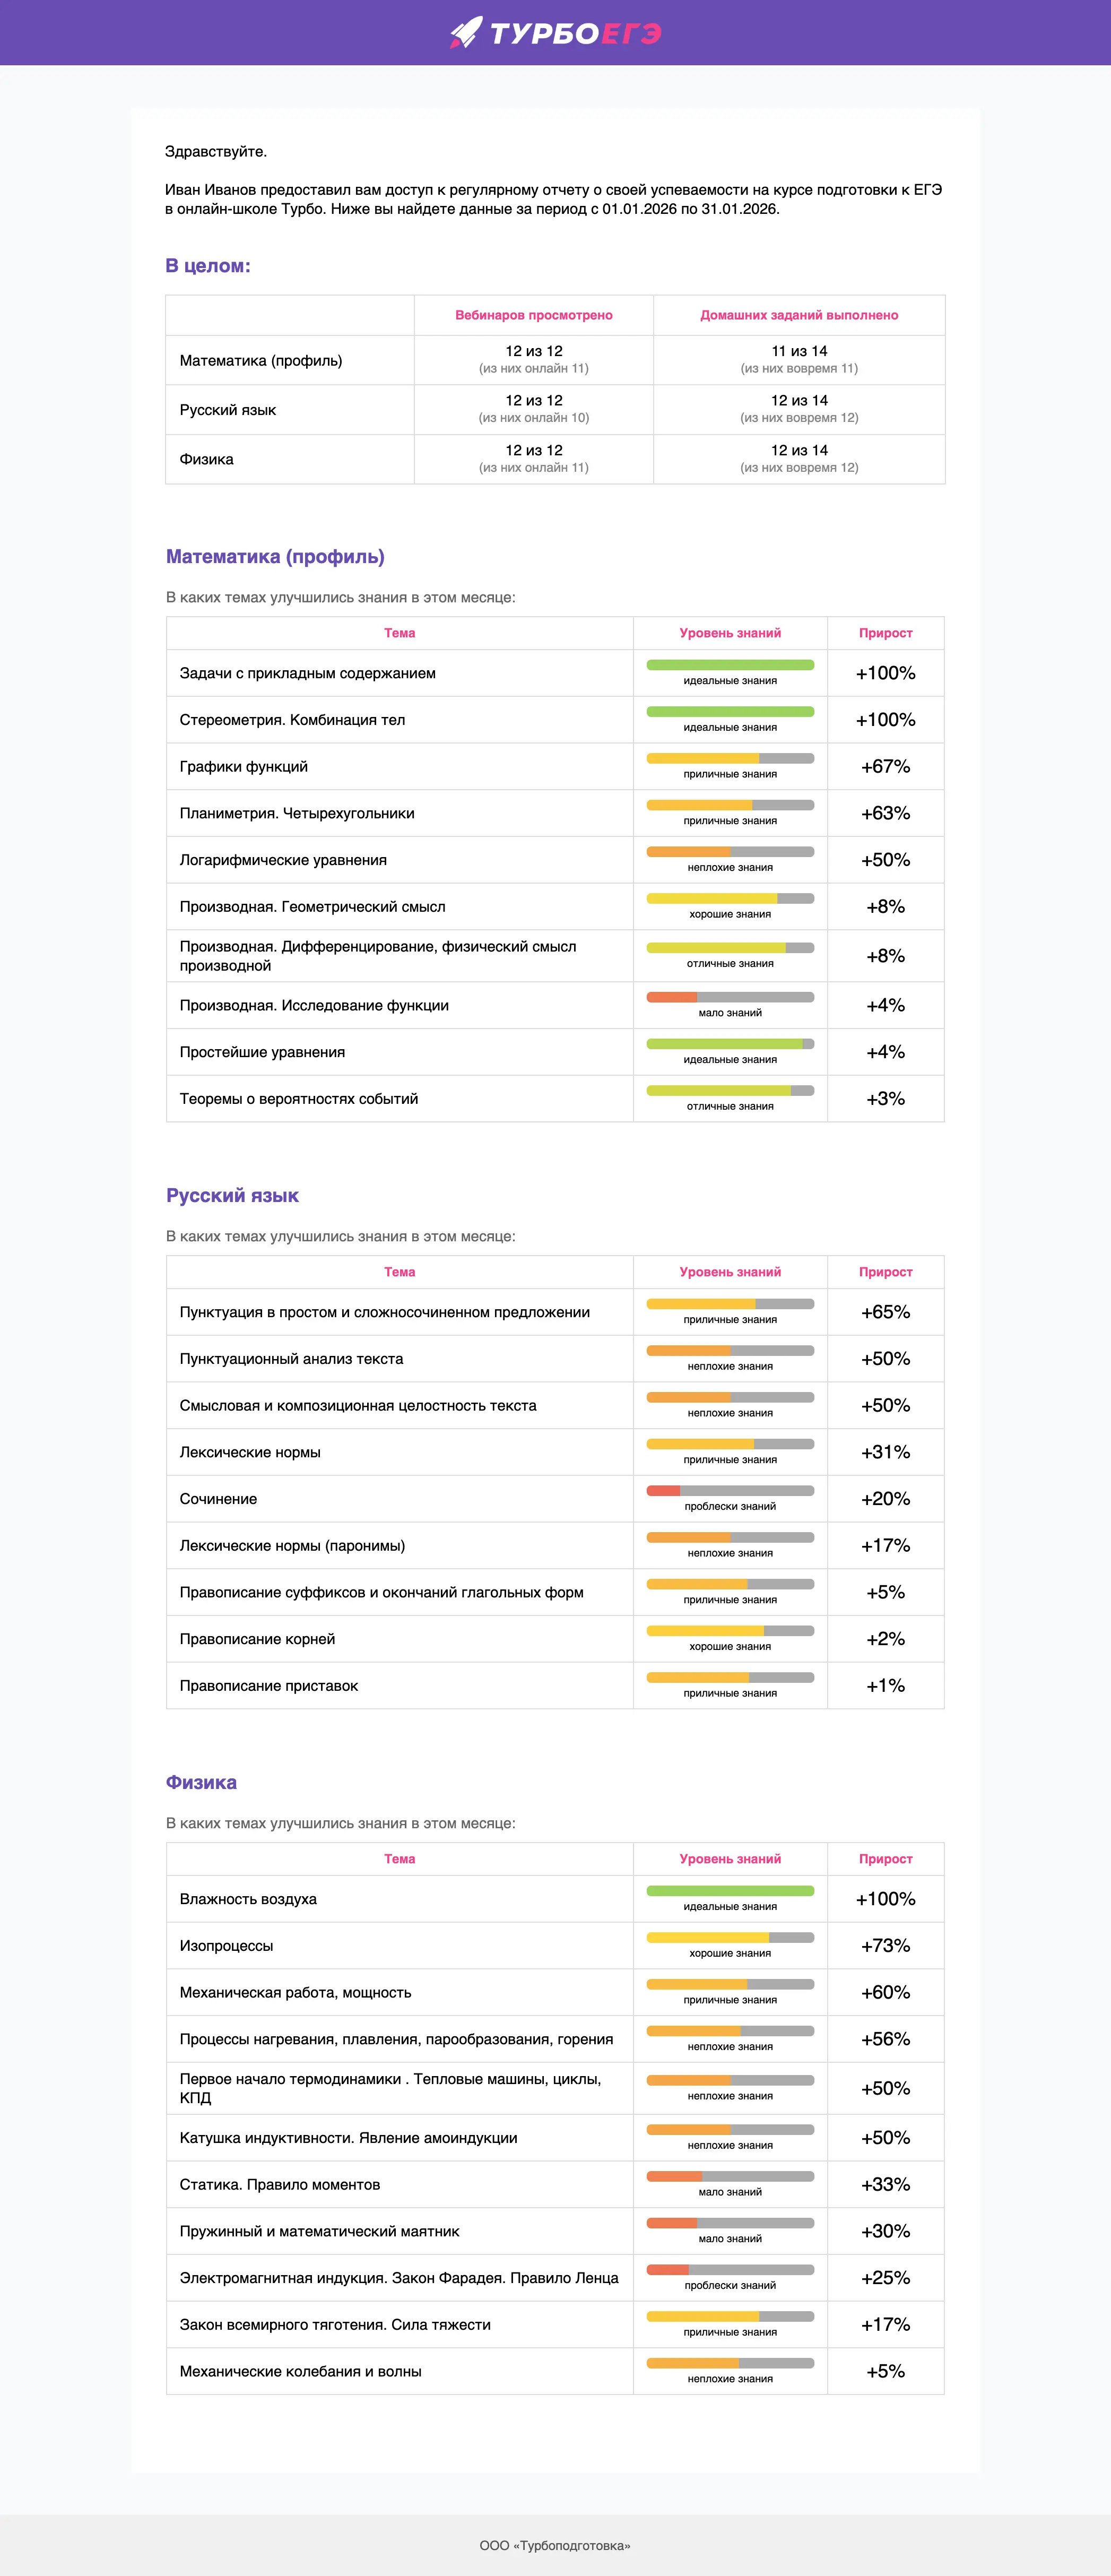Select the "Статика. Правило моментов" topic
This screenshot has width=1111, height=2576.
[x=280, y=2185]
